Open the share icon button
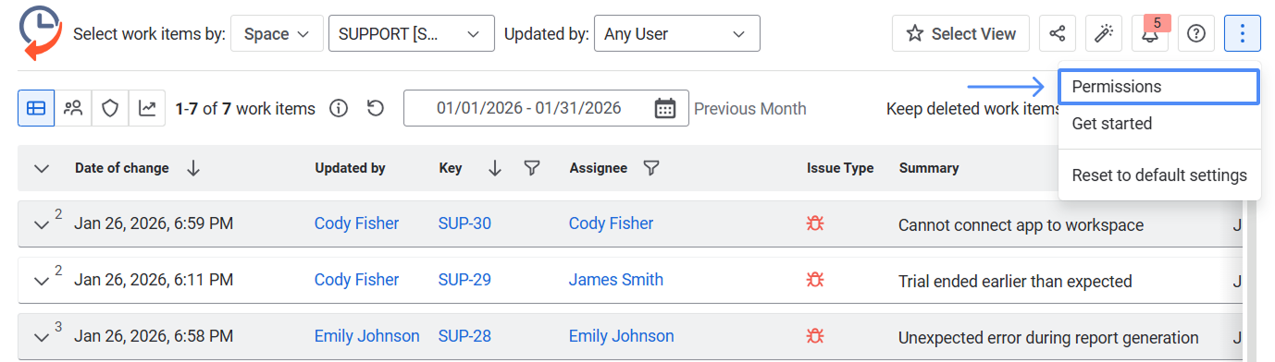This screenshot has width=1275, height=362. pos(1058,33)
